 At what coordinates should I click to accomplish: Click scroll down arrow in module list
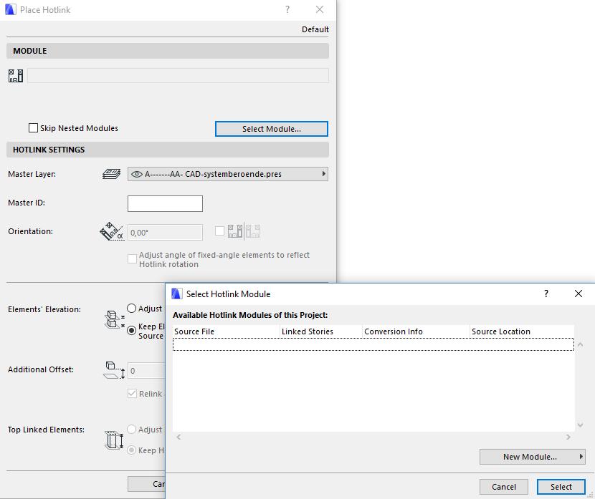click(x=580, y=425)
